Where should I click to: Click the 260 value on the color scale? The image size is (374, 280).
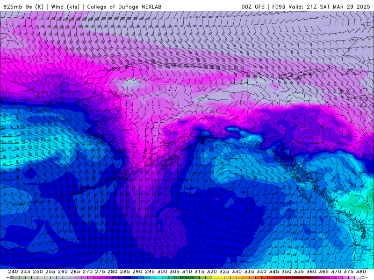tap(63, 272)
